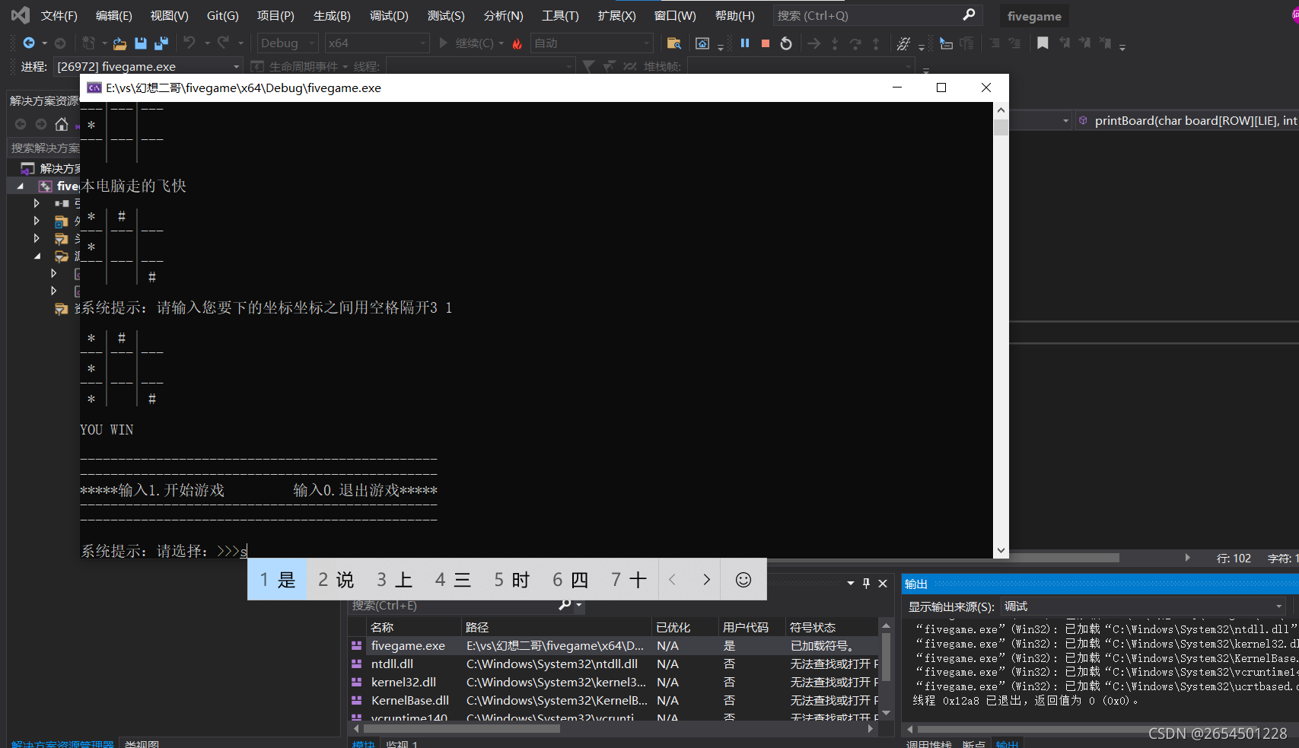Click the Save All icon
The width and height of the screenshot is (1299, 748).
point(161,43)
